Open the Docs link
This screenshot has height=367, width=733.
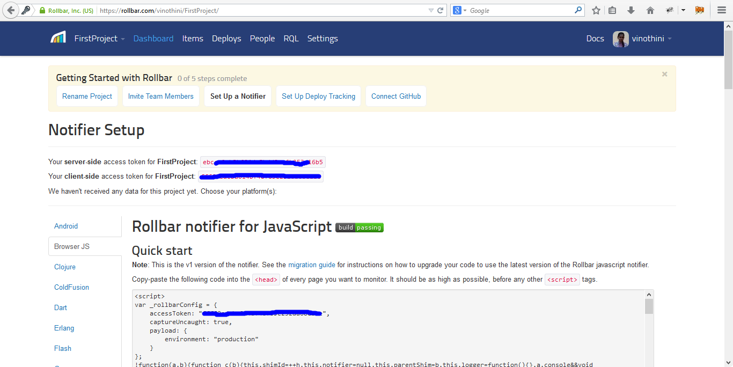tap(595, 39)
